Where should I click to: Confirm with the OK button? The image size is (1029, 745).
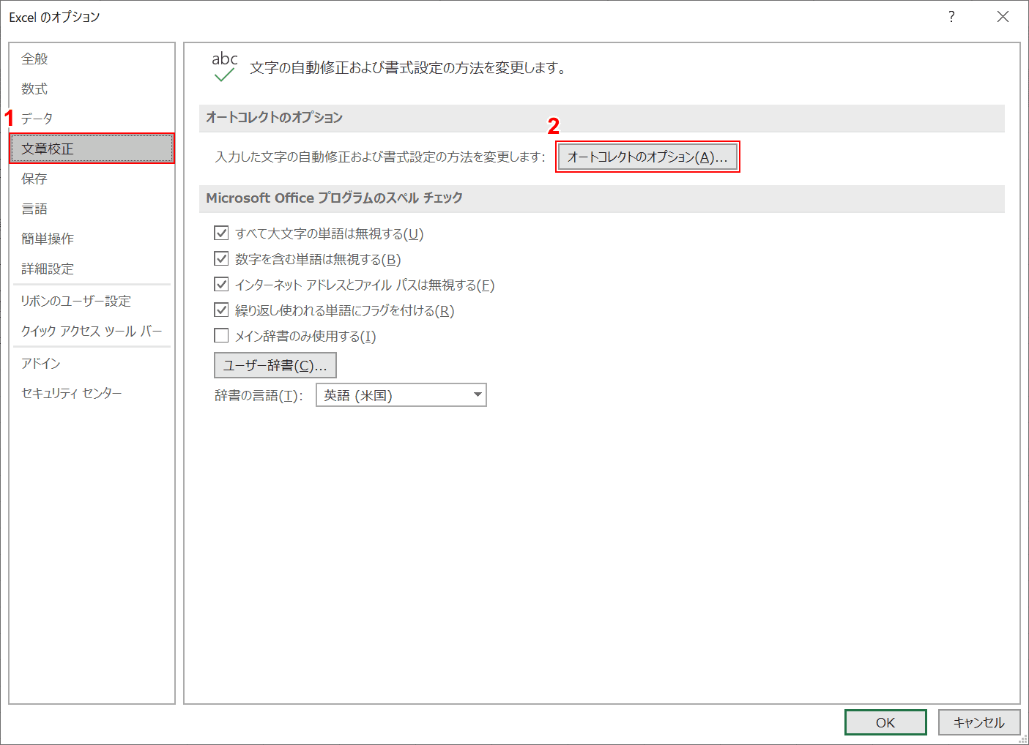pyautogui.click(x=885, y=722)
